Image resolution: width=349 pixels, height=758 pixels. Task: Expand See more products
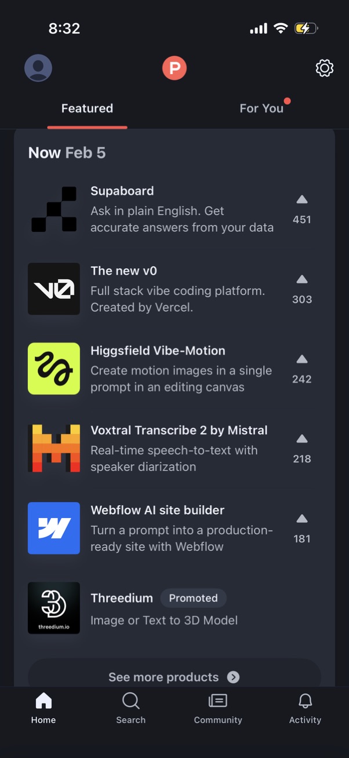(x=174, y=676)
